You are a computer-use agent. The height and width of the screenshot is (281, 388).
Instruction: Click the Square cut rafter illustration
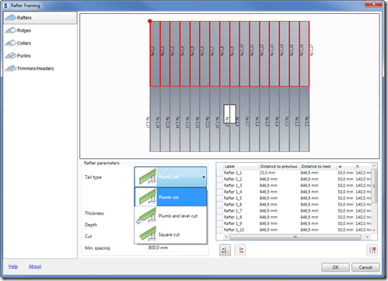click(x=148, y=234)
